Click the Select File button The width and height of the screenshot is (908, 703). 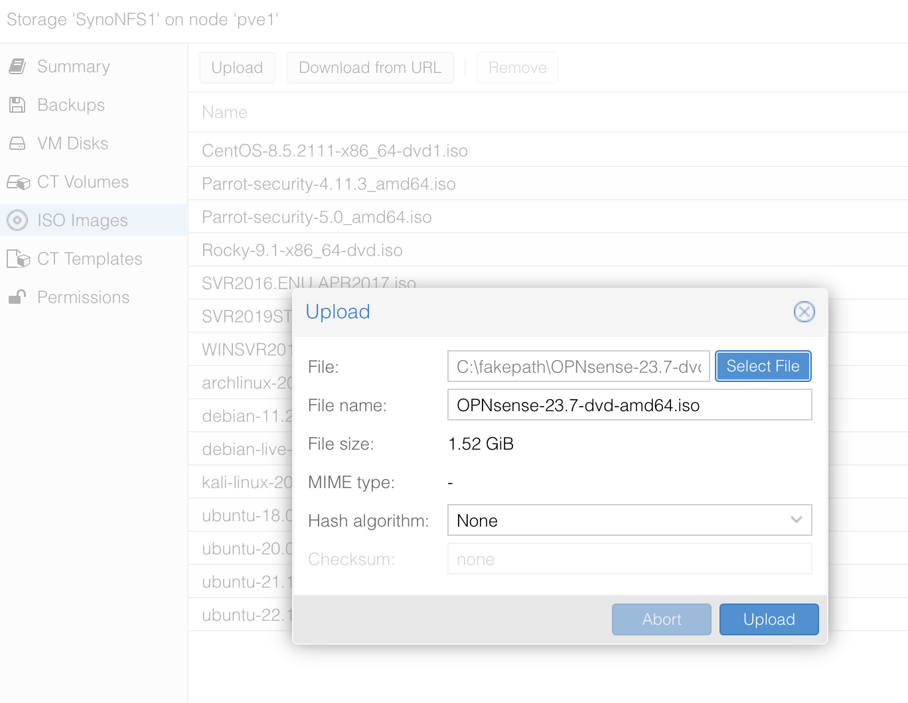[x=763, y=366]
